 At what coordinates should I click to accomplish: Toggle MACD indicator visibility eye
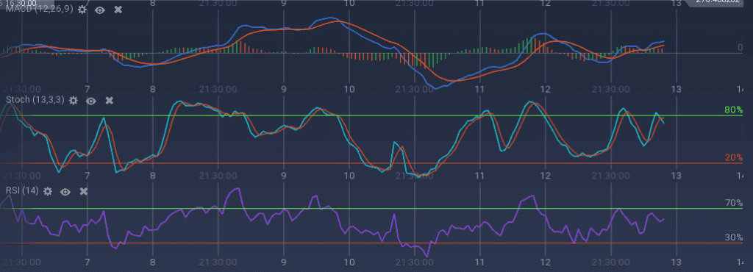100,10
